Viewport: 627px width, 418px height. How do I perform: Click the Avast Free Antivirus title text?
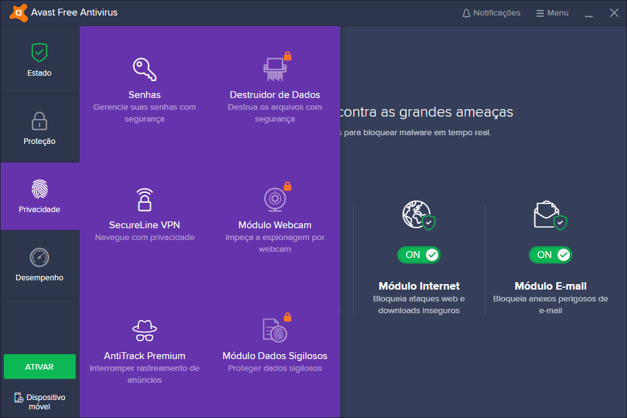point(74,12)
